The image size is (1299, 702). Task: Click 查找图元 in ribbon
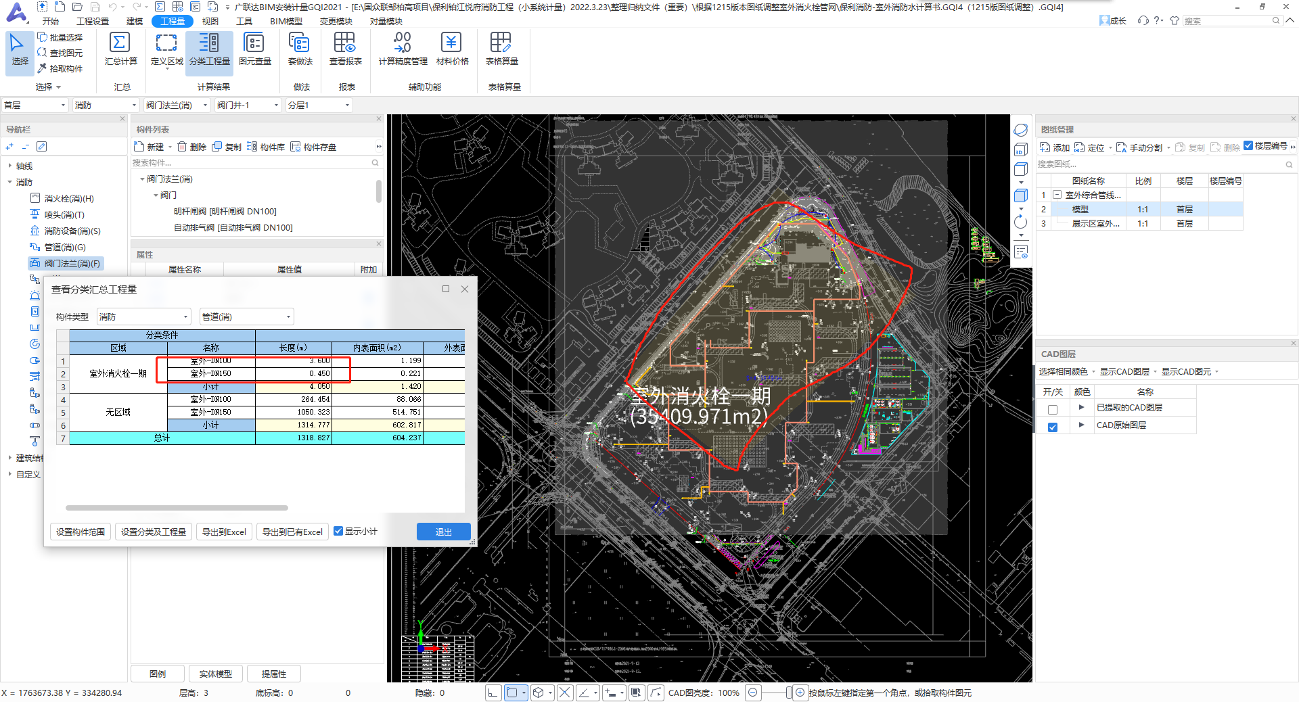[x=60, y=53]
